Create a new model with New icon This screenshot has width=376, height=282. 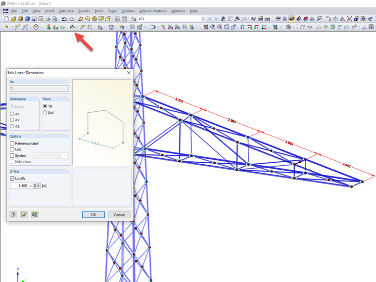[x=6, y=19]
